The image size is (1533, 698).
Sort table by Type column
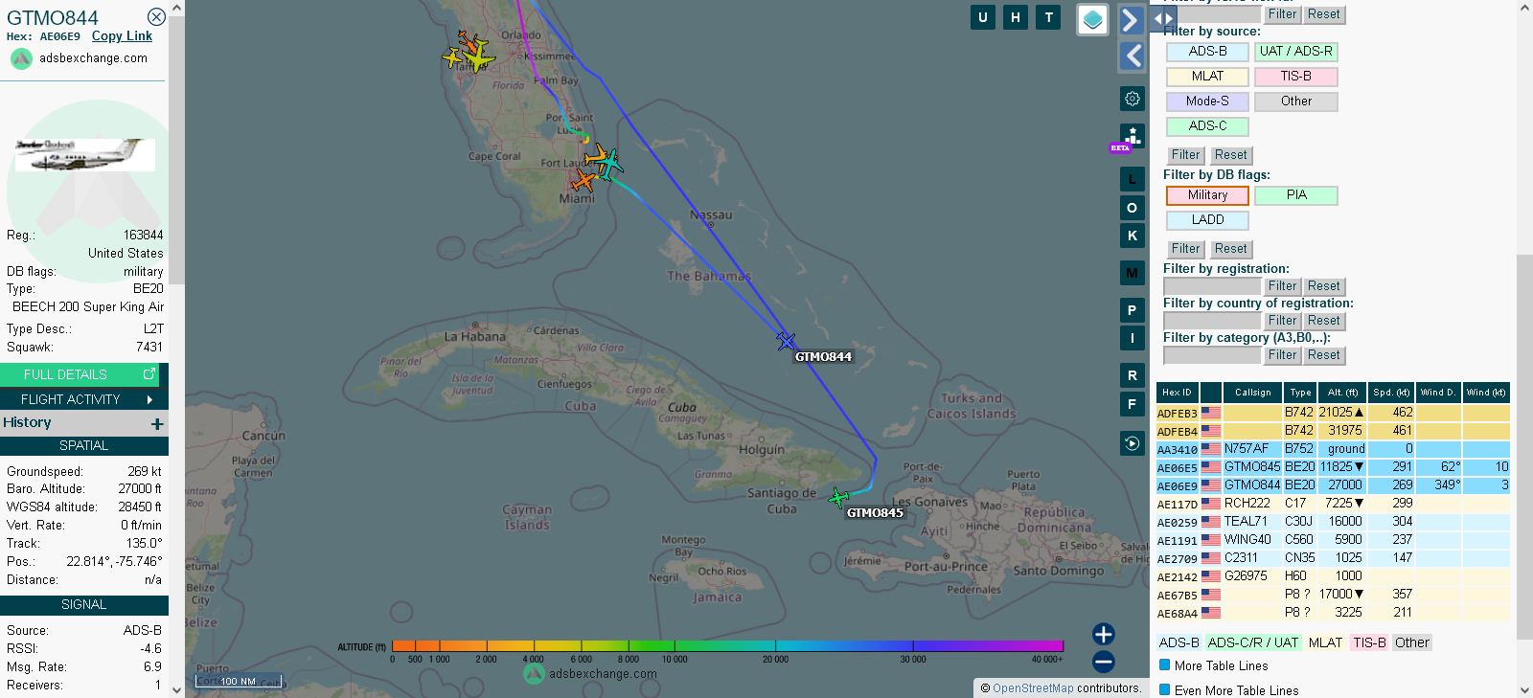1300,393
